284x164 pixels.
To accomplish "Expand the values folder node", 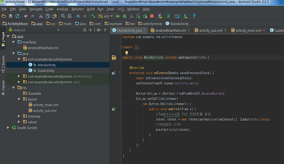I will click(x=19, y=122).
